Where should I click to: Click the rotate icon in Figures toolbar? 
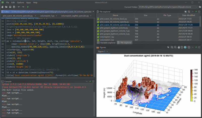(182, 47)
